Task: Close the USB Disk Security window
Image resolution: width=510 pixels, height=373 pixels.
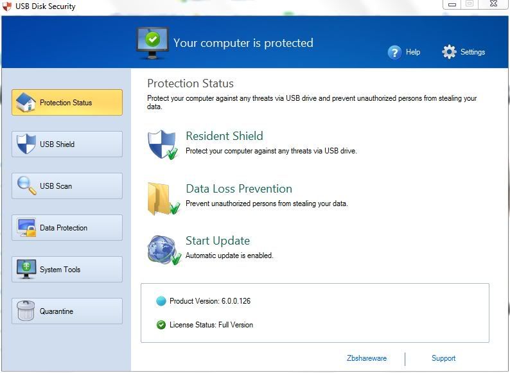Action: point(493,4)
